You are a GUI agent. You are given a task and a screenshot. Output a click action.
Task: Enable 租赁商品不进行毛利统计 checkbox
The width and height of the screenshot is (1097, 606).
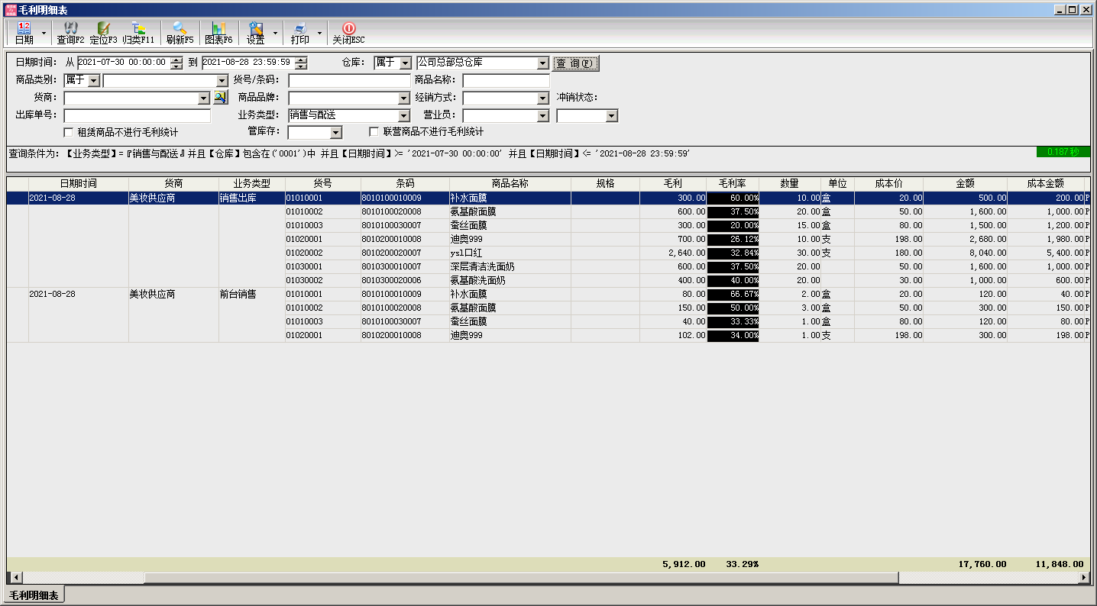click(69, 132)
